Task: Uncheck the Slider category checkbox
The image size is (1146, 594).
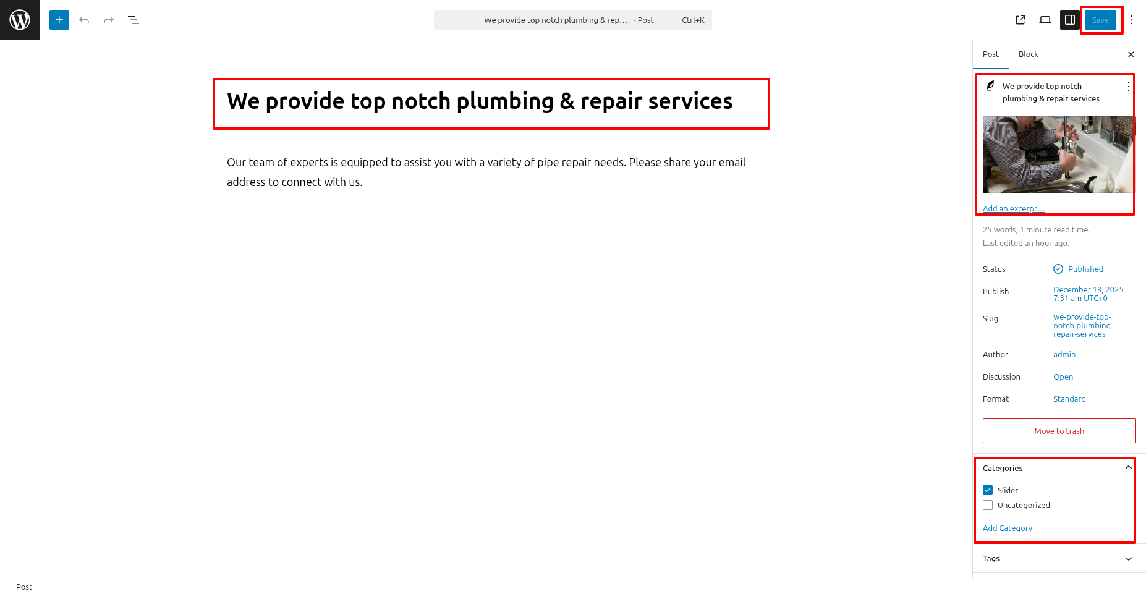Action: point(988,490)
